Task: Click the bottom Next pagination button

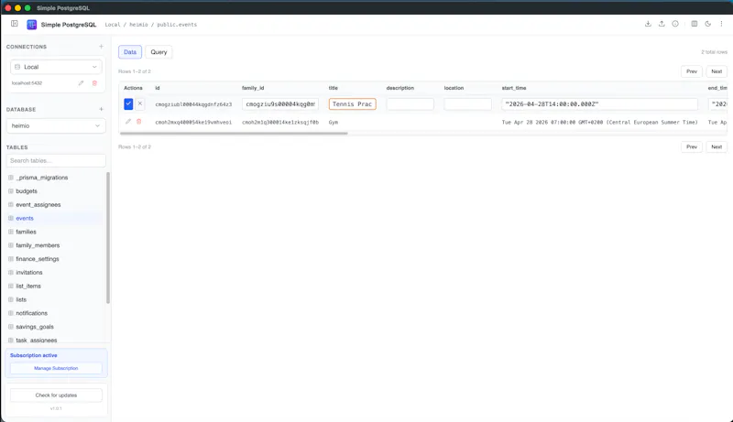Action: [x=717, y=146]
